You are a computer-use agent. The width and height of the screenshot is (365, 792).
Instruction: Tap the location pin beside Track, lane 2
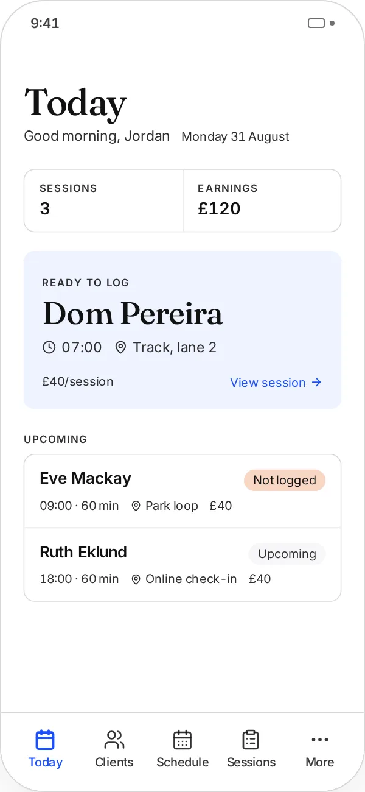pyautogui.click(x=120, y=347)
